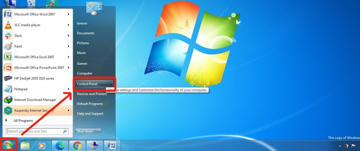This screenshot has width=360, height=151.
Task: Open the Notepad icon
Action: tap(8, 89)
